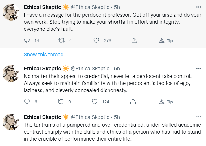Tip the author on the second tweet

pyautogui.click(x=166, y=102)
